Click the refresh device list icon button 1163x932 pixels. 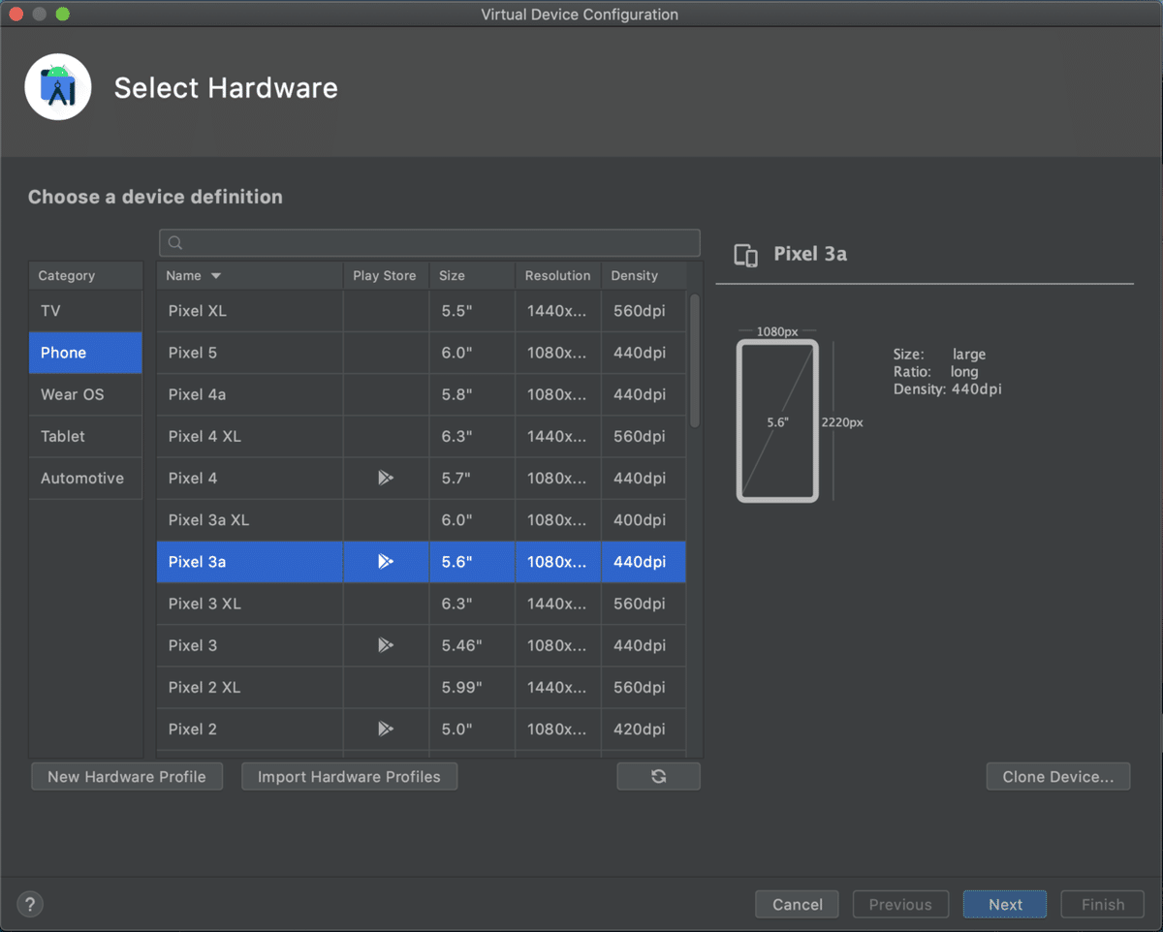pos(658,776)
